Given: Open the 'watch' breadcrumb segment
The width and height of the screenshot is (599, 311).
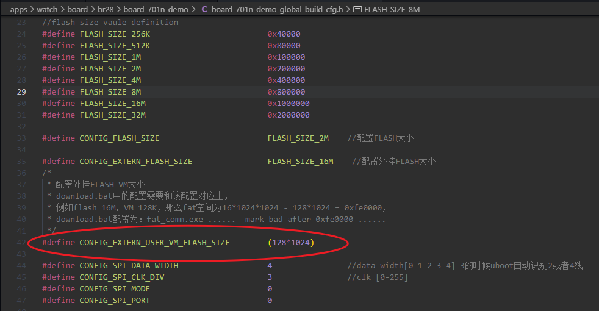Looking at the screenshot, I should pyautogui.click(x=47, y=10).
